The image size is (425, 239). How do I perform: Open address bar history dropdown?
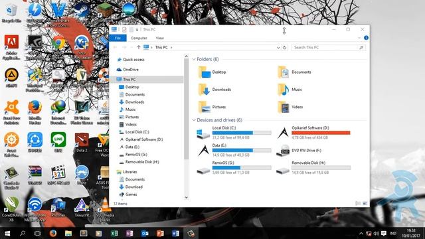[x=278, y=47]
